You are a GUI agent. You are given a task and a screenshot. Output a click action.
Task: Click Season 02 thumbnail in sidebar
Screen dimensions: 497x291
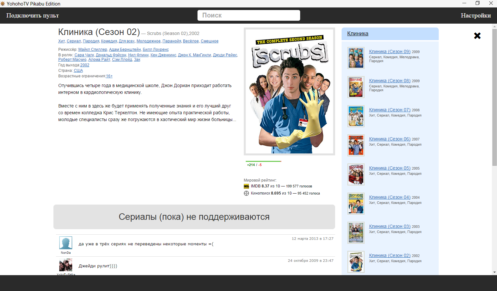[x=356, y=262]
